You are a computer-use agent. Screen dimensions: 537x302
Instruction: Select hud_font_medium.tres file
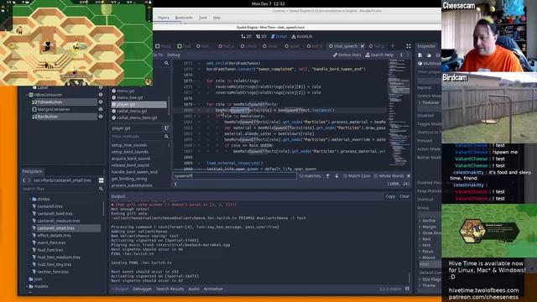[59, 258]
